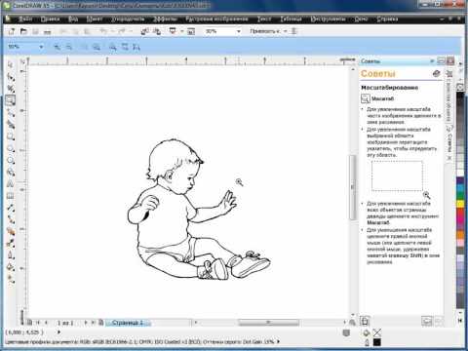Click the Zoom In property bar icon
This screenshot has height=351, width=468.
(x=58, y=48)
